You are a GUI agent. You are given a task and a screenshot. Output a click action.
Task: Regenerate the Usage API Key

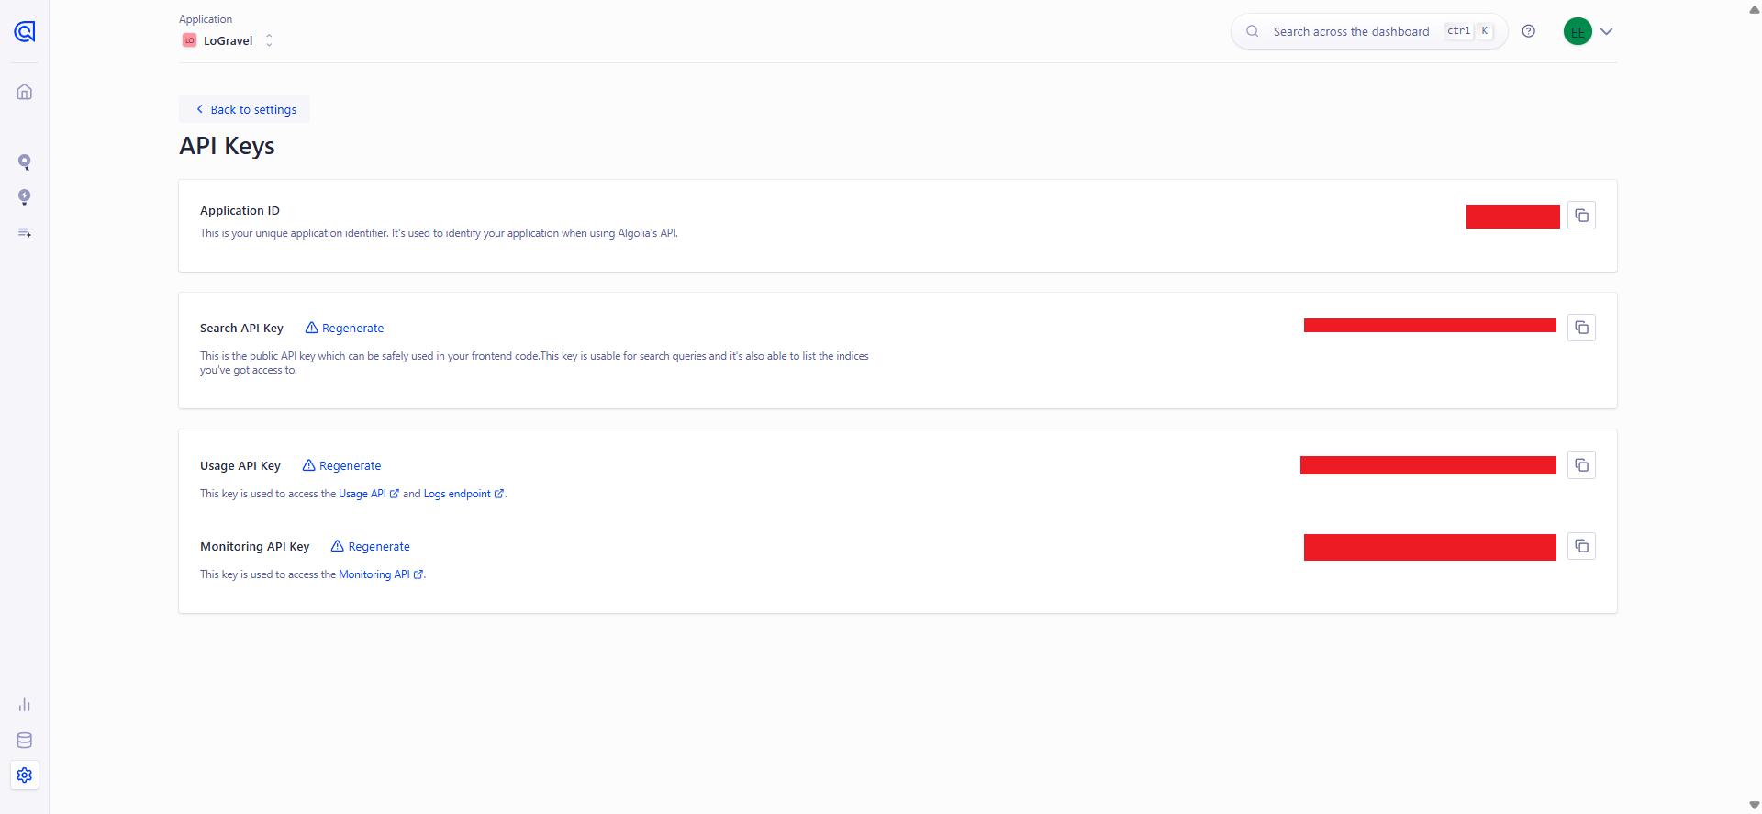(341, 465)
